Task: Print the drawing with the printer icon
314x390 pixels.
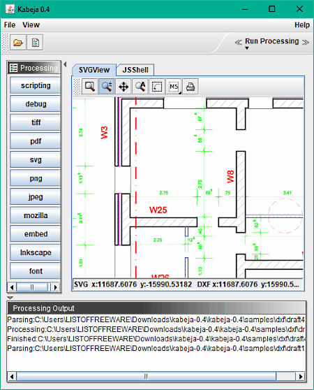Action: pyautogui.click(x=190, y=87)
